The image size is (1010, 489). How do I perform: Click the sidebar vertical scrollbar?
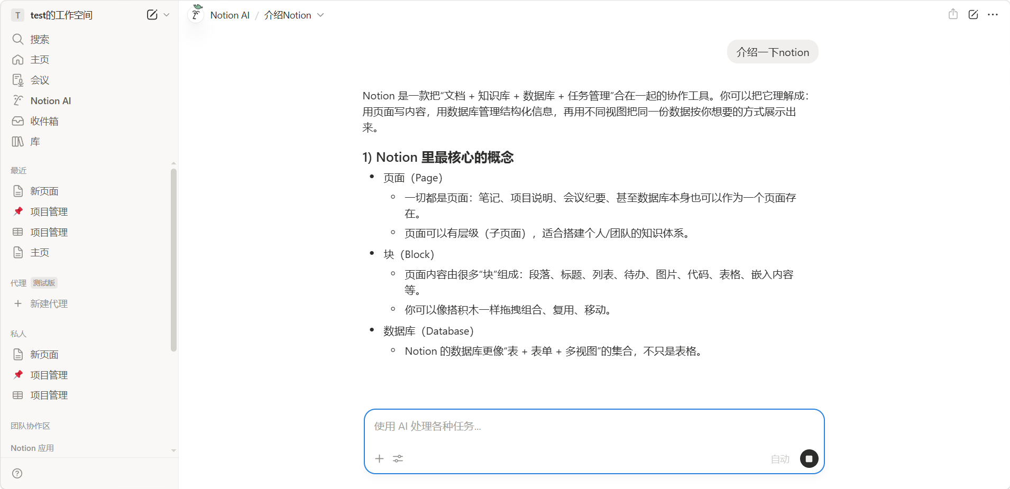[173, 259]
